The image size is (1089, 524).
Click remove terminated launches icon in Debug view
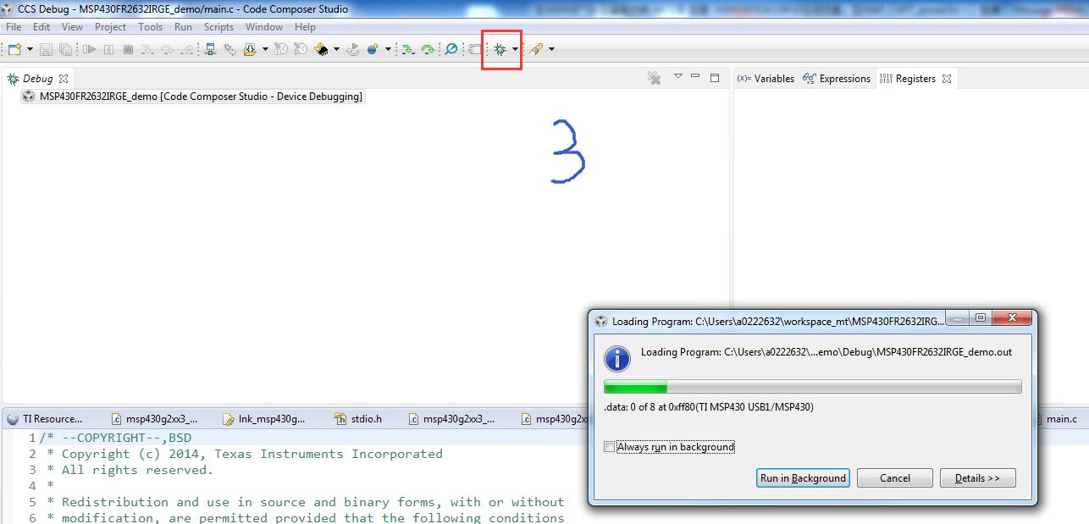(654, 78)
